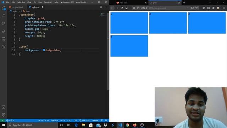227x128 pixels.
Task: Change indentation via Spaces: 4
Action: pyautogui.click(x=54, y=121)
